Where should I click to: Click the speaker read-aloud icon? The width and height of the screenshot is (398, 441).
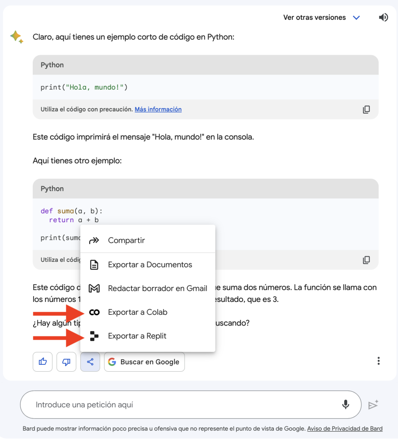coord(383,18)
